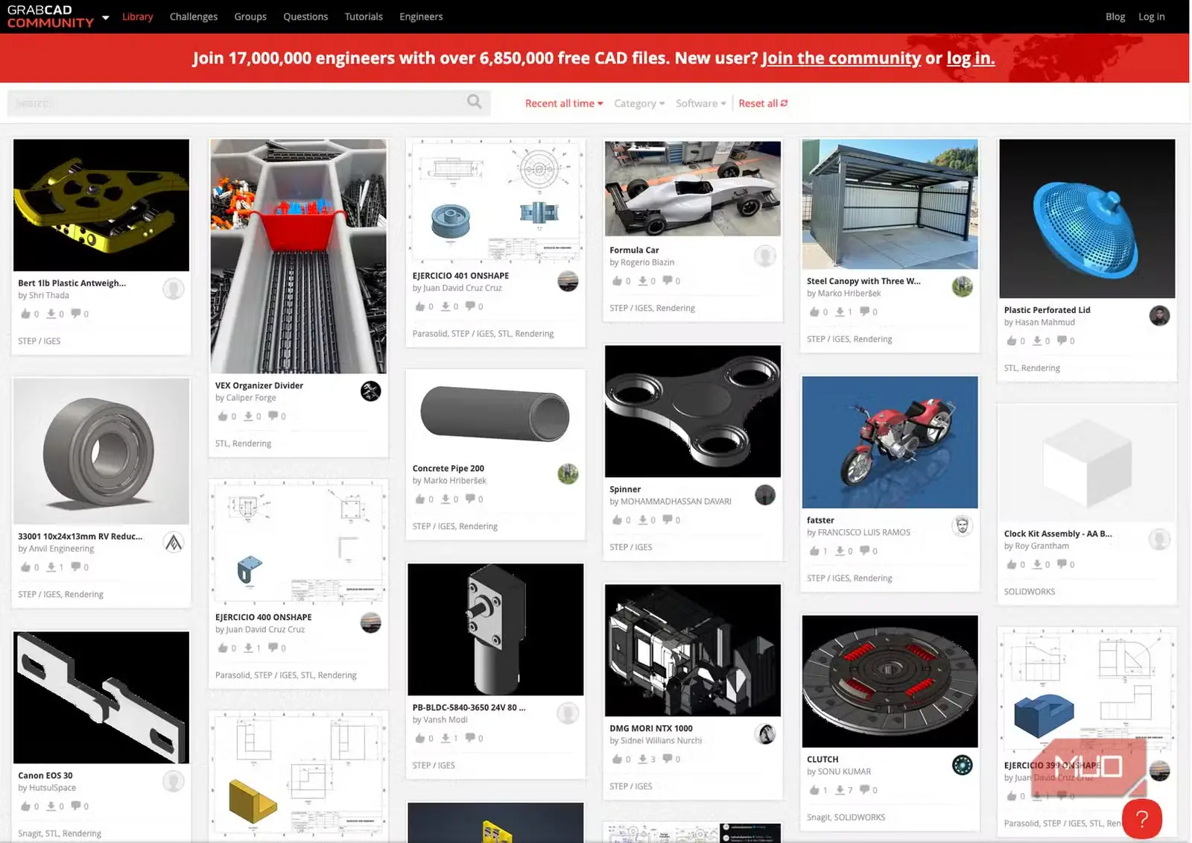Open author Roy Grantham profile link
Image resolution: width=1192 pixels, height=843 pixels.
(x=1042, y=546)
